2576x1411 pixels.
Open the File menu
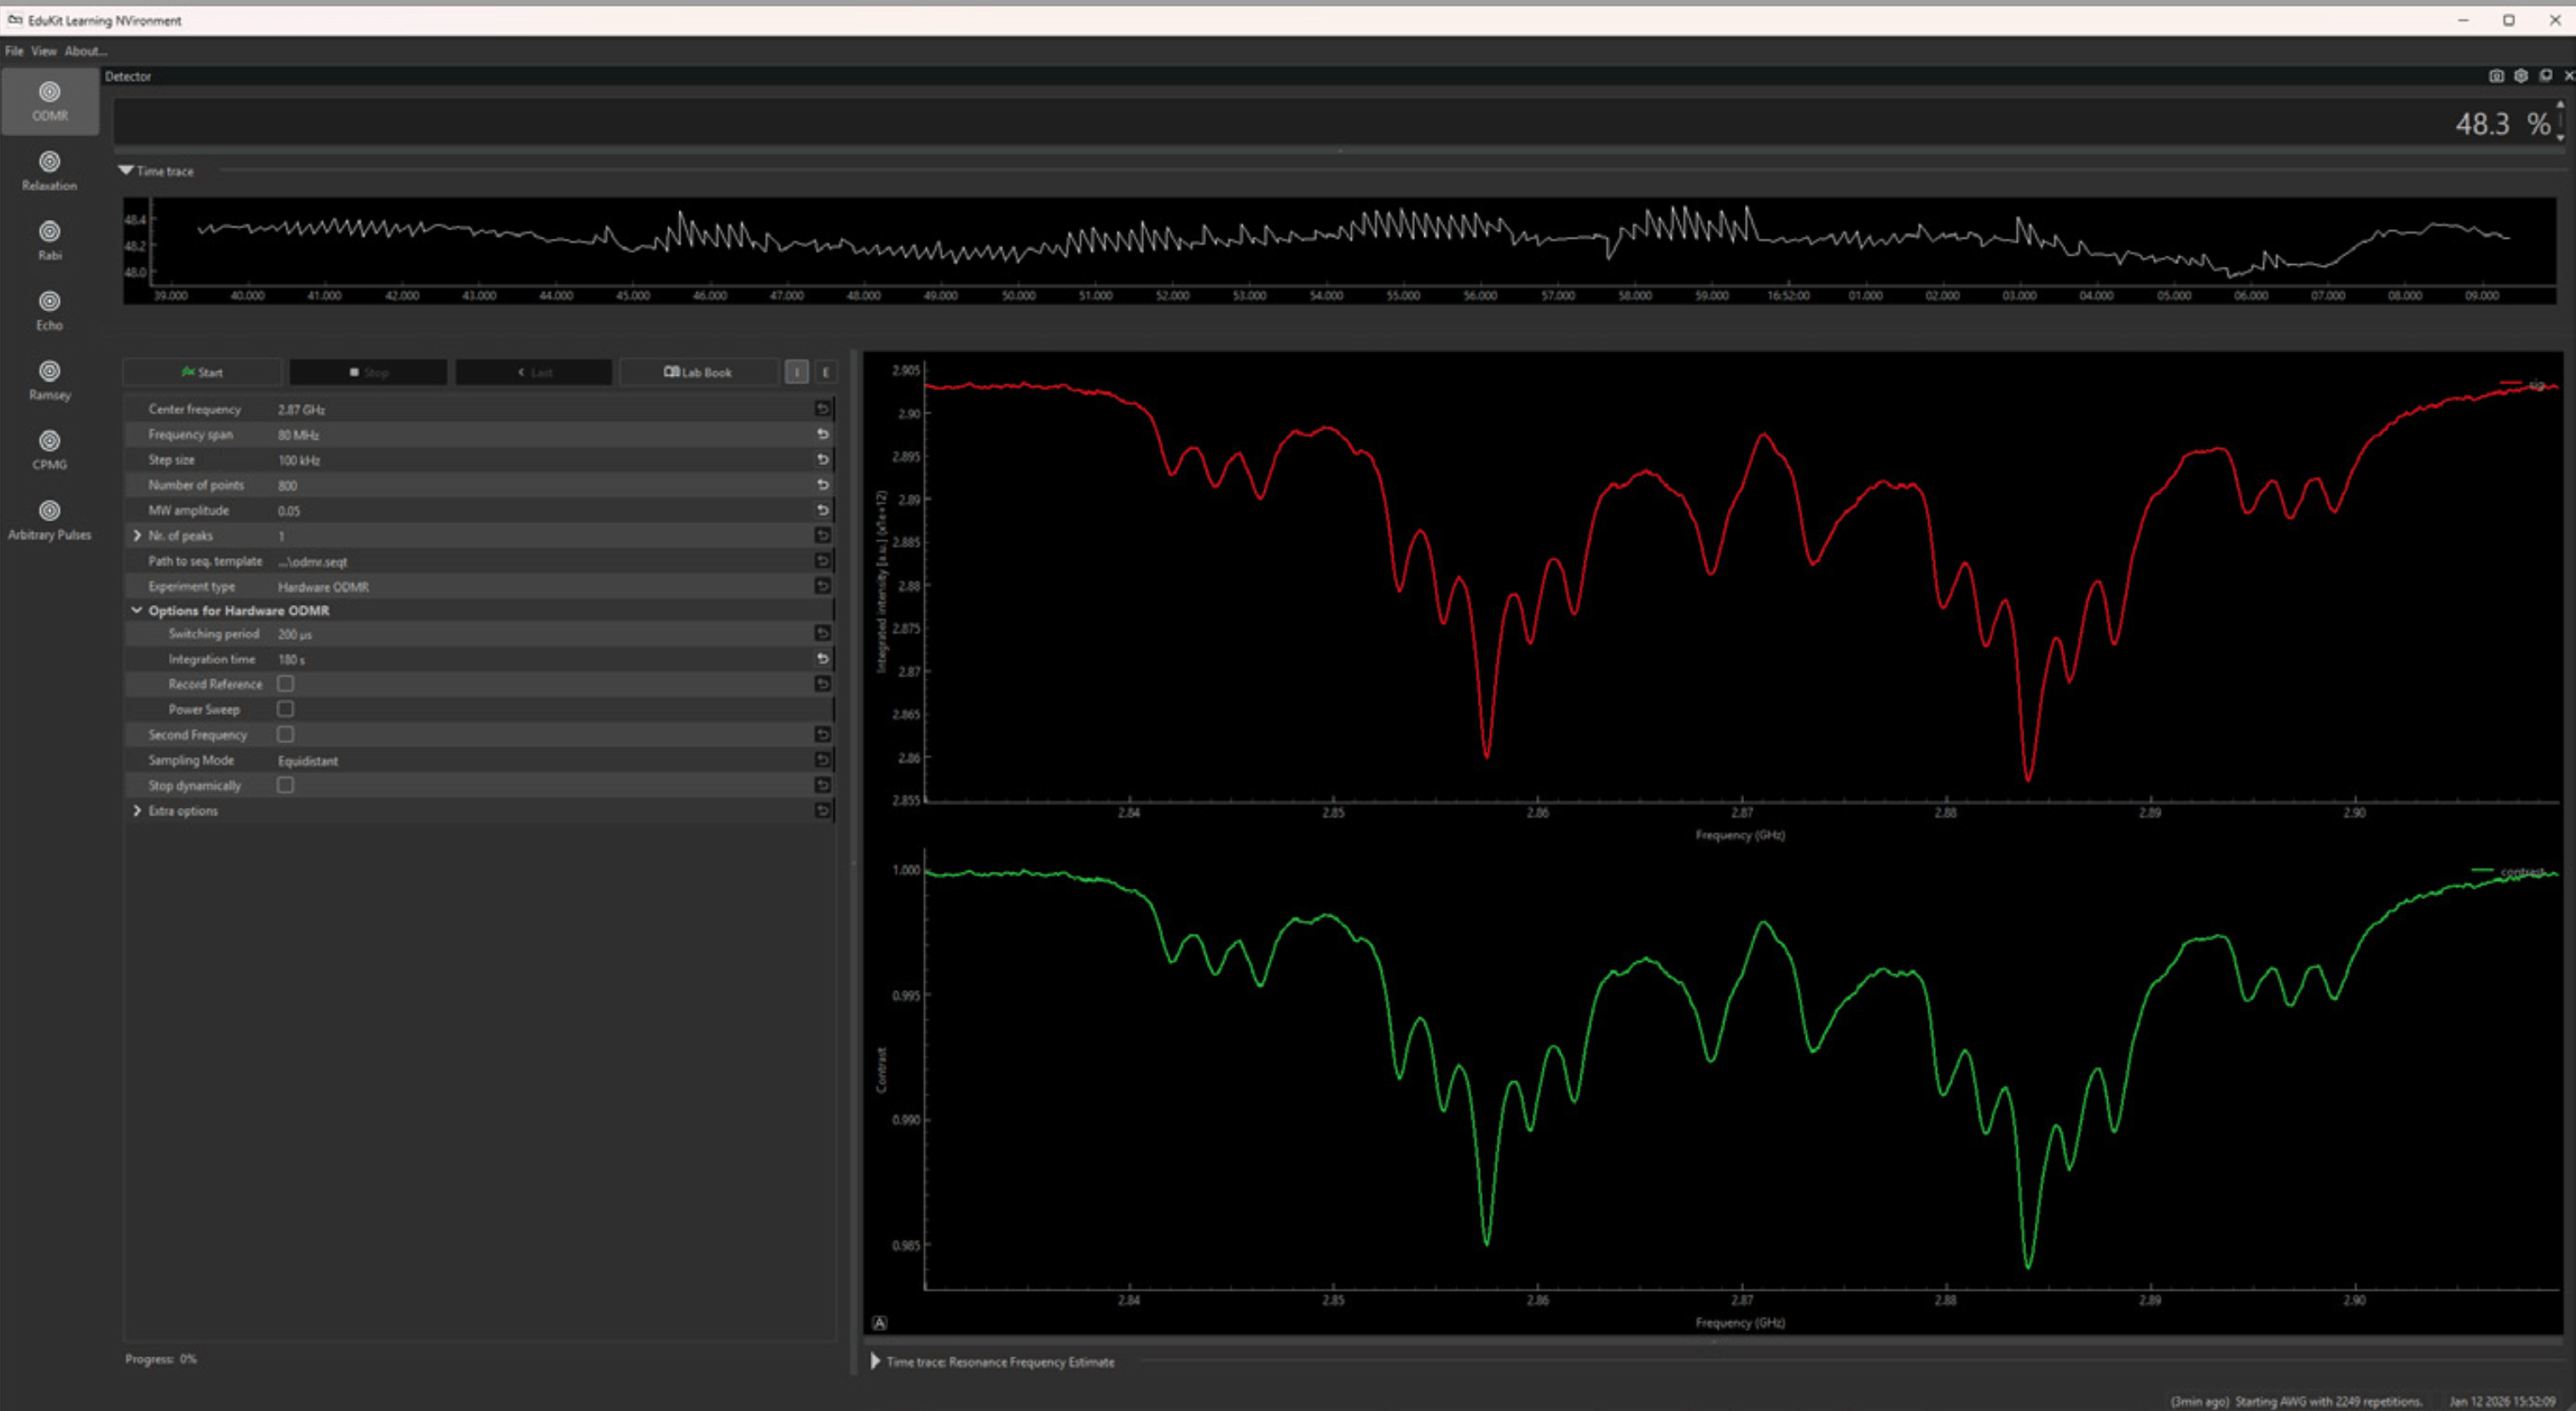[14, 51]
